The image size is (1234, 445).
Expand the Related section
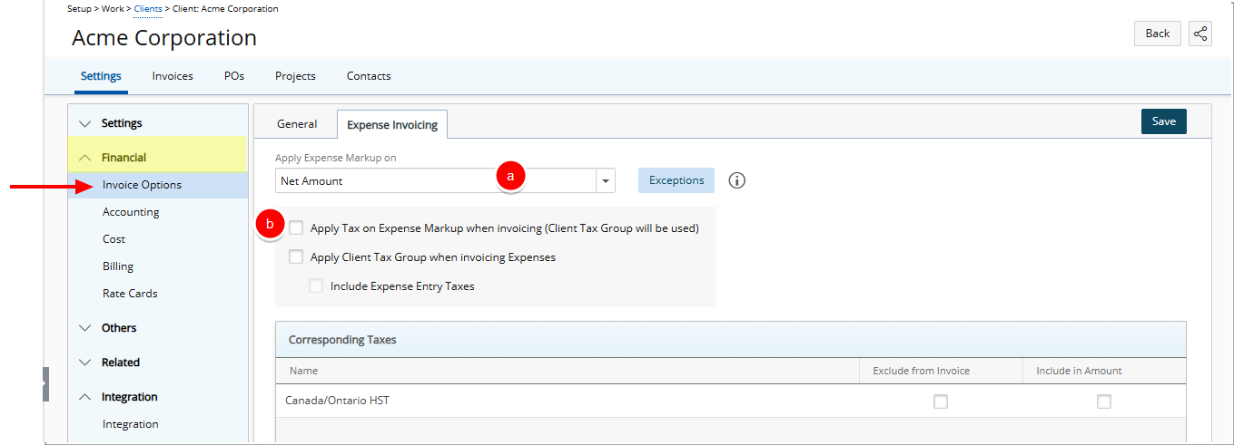(x=85, y=363)
